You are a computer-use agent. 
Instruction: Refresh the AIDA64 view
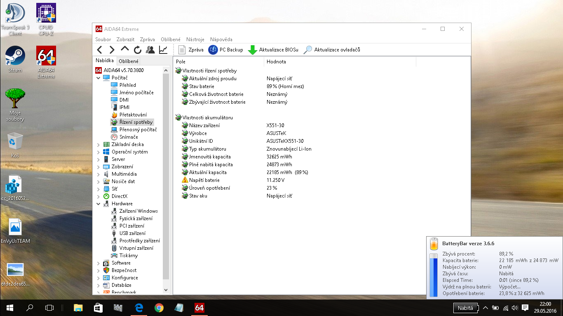(x=138, y=50)
